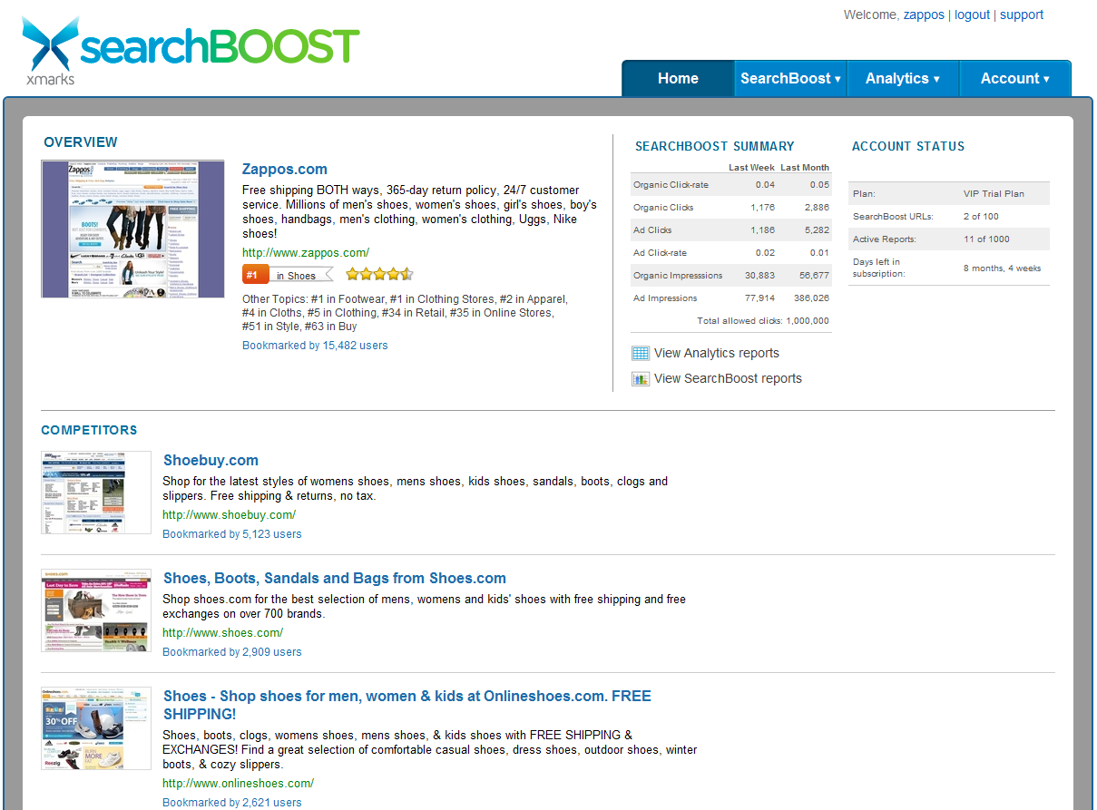Click the 30,883 organic impressions value

[759, 276]
